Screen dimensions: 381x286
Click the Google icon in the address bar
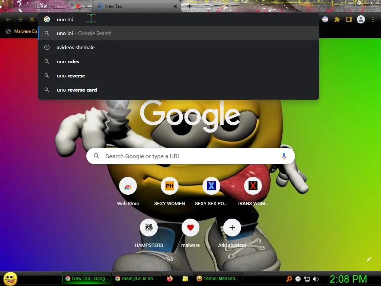pos(47,19)
